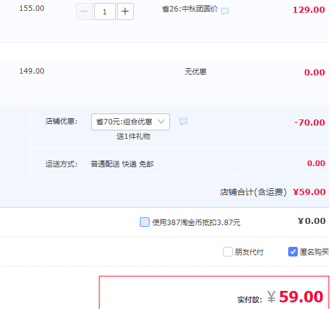Uncheck the 匿名购买 checkbox
This screenshot has width=331, height=309.
click(x=293, y=252)
